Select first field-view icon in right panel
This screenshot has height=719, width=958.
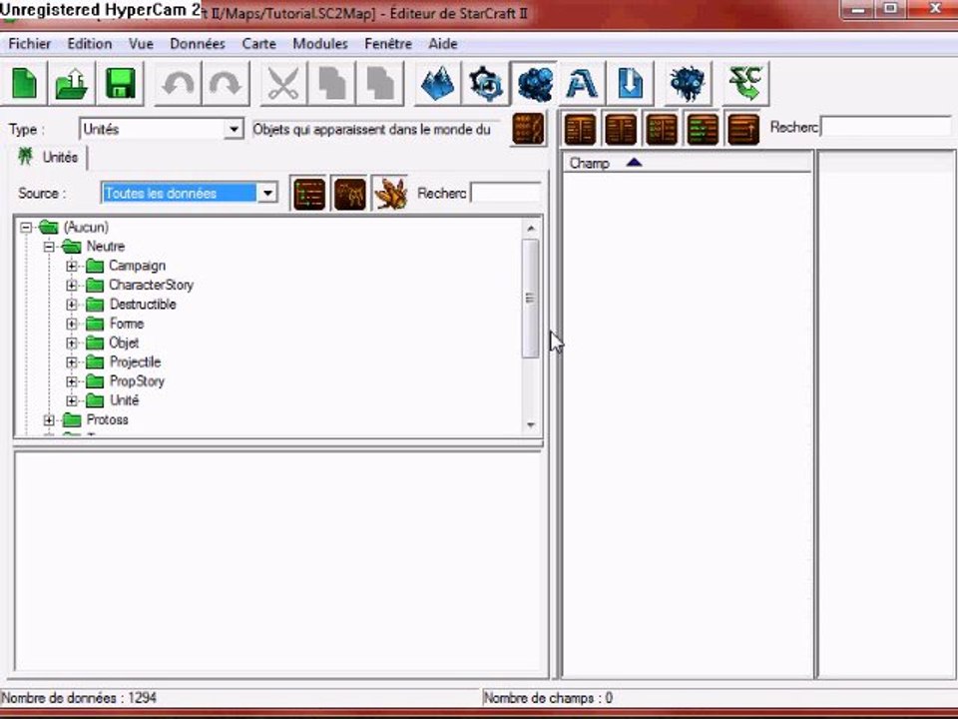point(580,129)
